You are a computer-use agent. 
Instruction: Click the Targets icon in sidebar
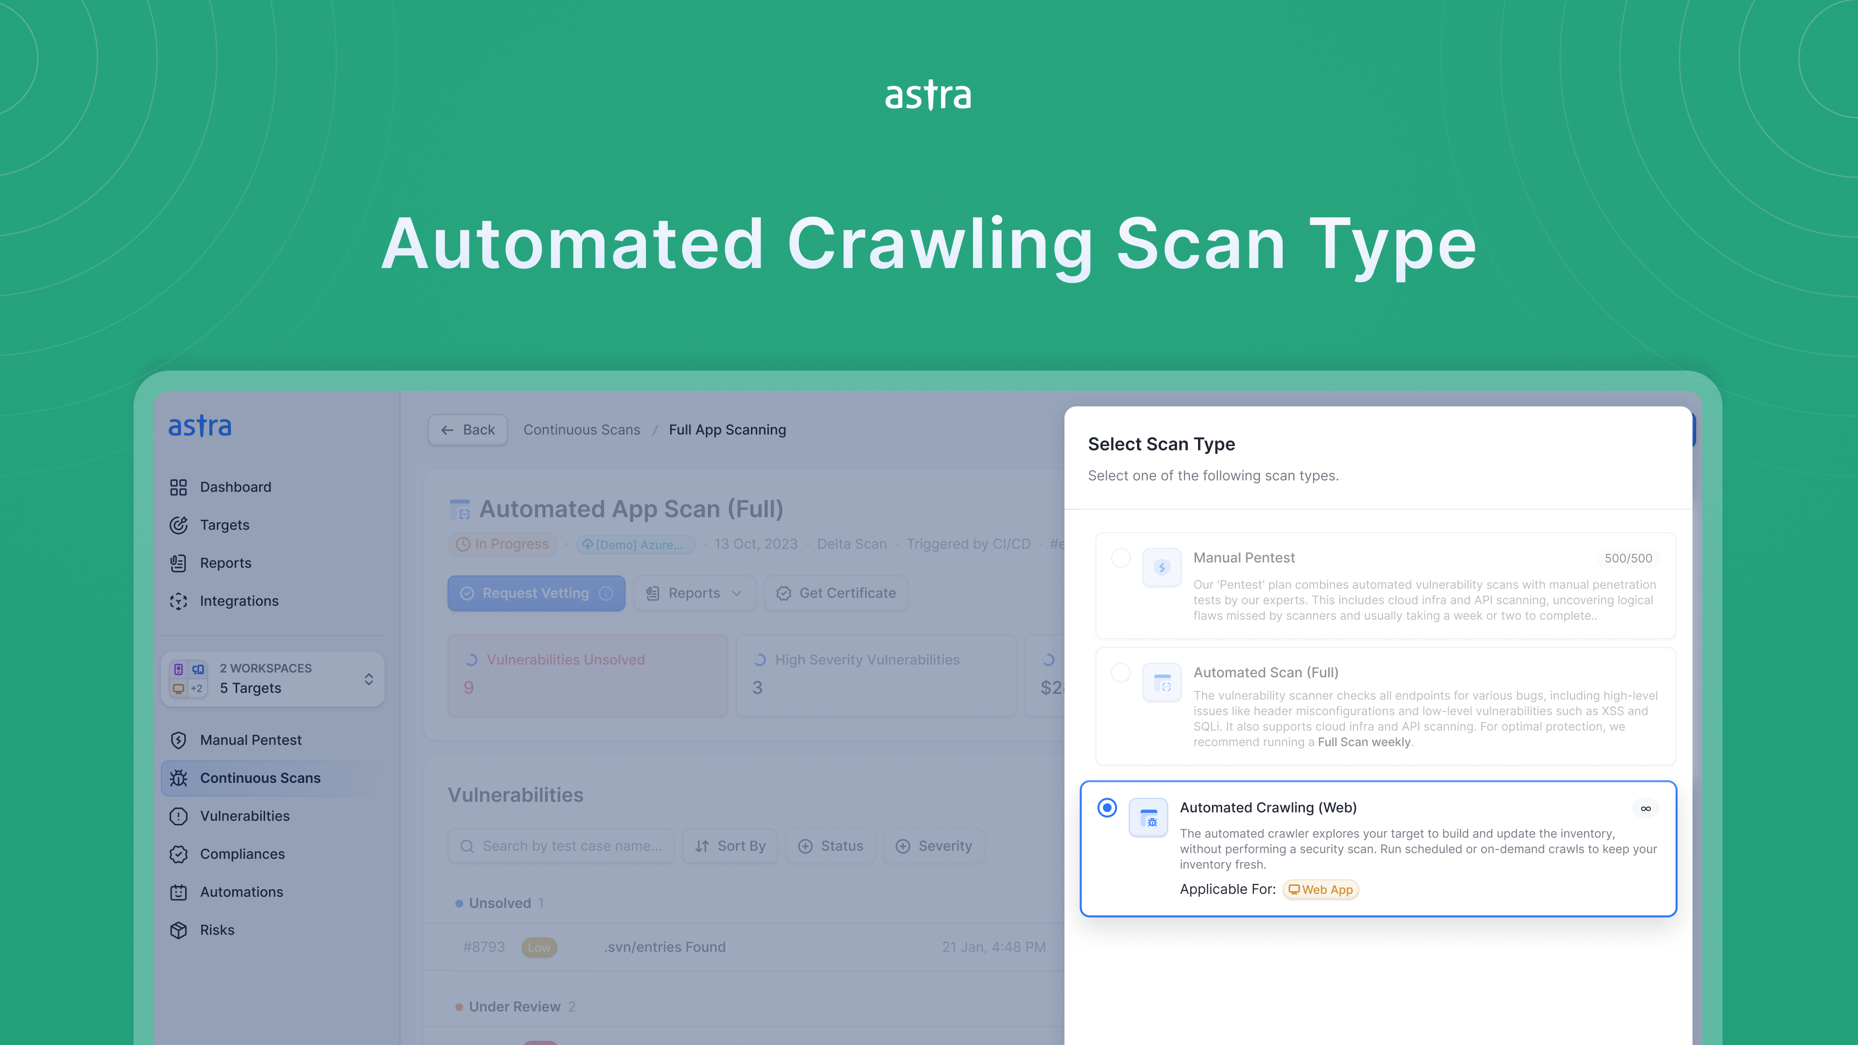tap(178, 525)
